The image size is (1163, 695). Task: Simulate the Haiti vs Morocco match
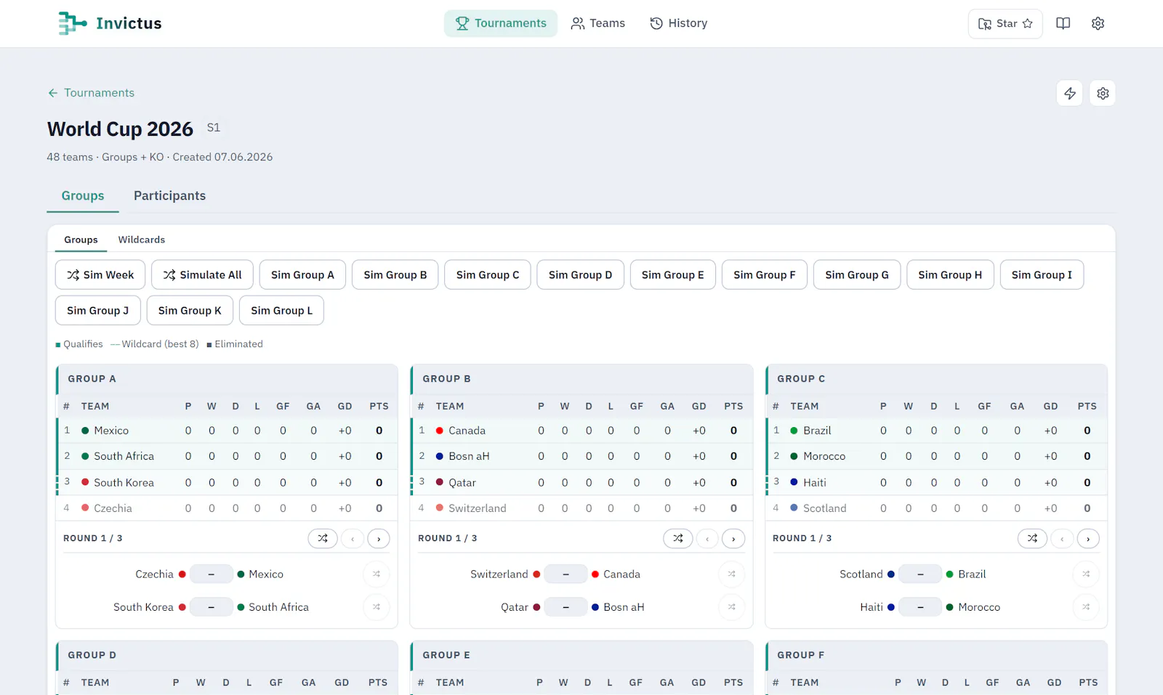click(1086, 607)
